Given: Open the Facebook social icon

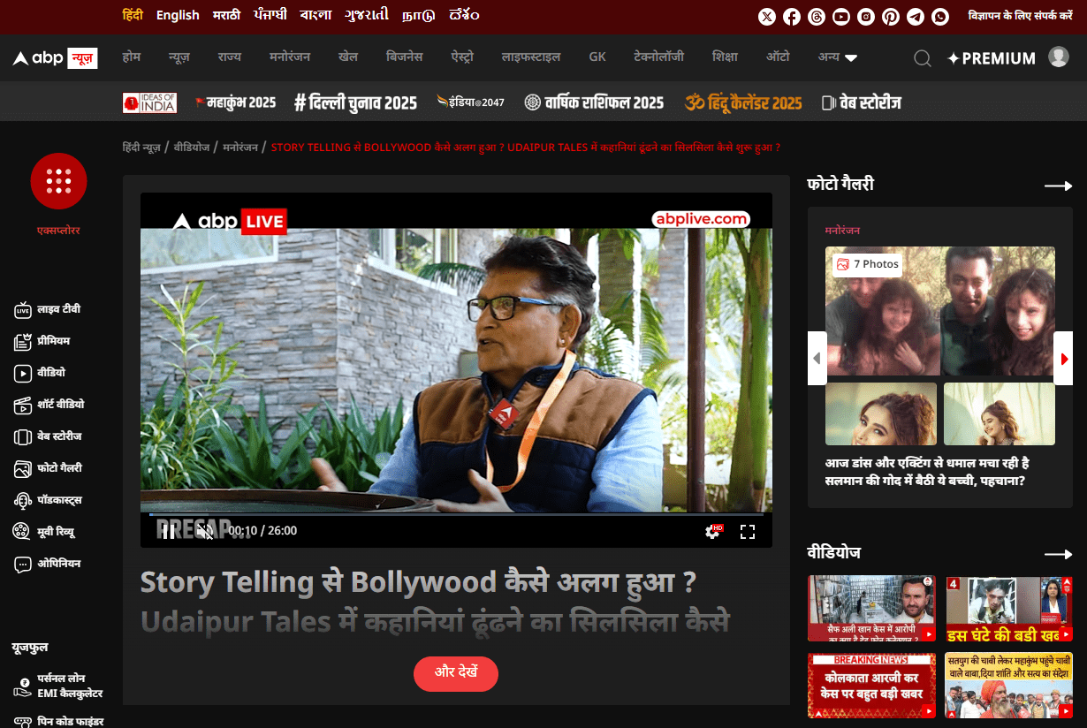Looking at the screenshot, I should (x=792, y=17).
